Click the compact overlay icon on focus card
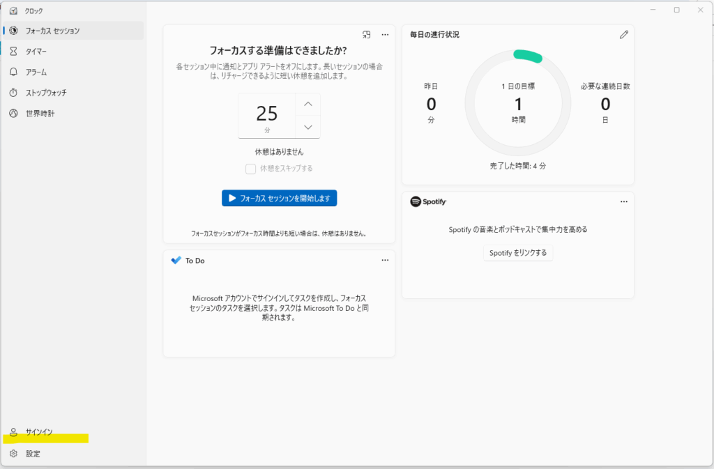Viewport: 714px width, 469px height. [367, 35]
